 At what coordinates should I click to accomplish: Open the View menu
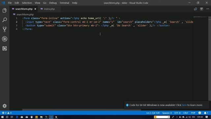[x=37, y=3]
